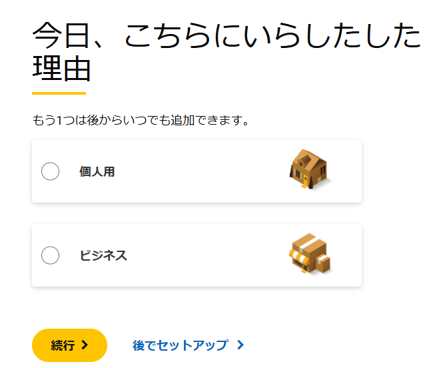Click the store and boxes icon for ビジネス
This screenshot has height=368, width=437.
[x=310, y=255]
